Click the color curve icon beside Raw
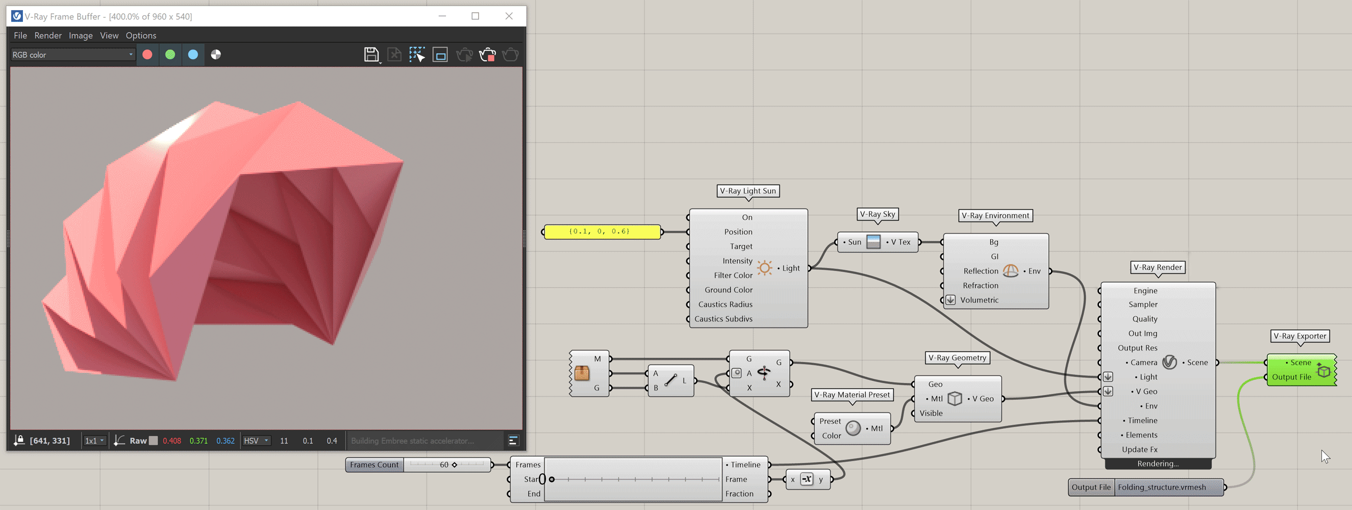Image resolution: width=1352 pixels, height=510 pixels. pos(120,440)
